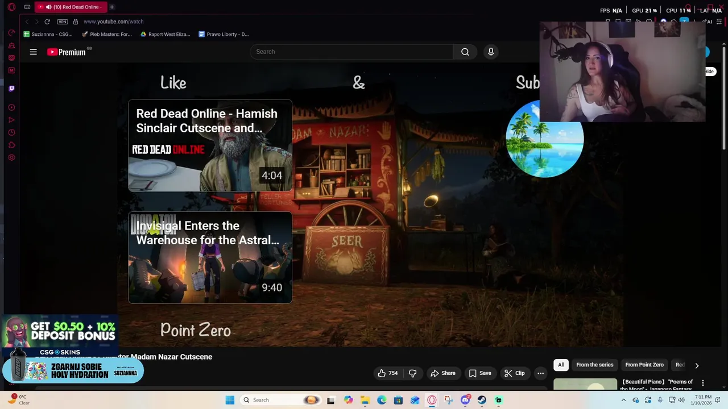This screenshot has width=728, height=409.
Task: Click the tropical island channel avatar
Action: (544, 139)
